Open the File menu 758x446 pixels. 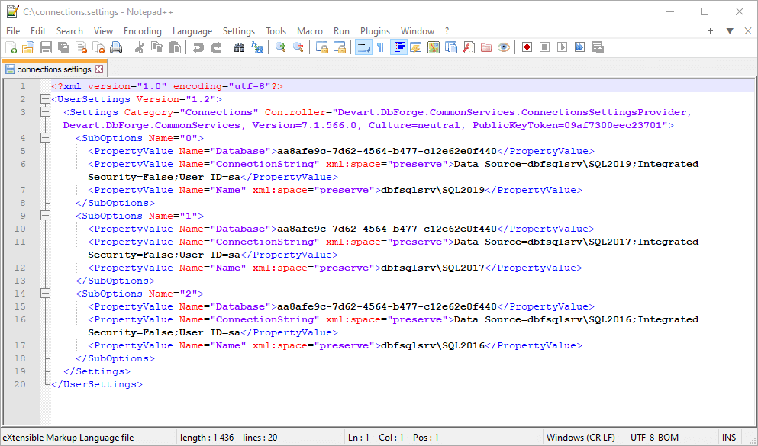click(x=13, y=31)
